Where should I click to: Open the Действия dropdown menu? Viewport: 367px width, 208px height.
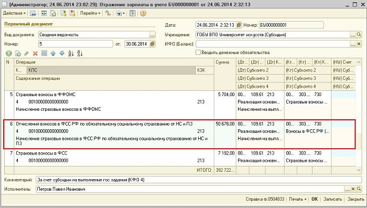coord(14,13)
